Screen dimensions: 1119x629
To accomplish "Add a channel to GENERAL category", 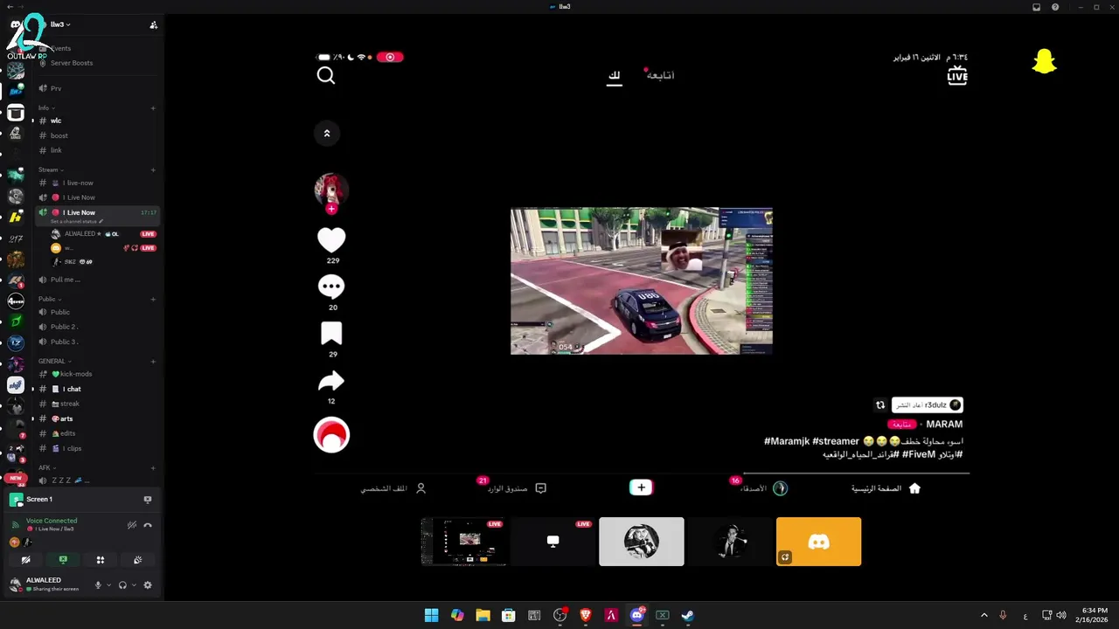I will (153, 362).
